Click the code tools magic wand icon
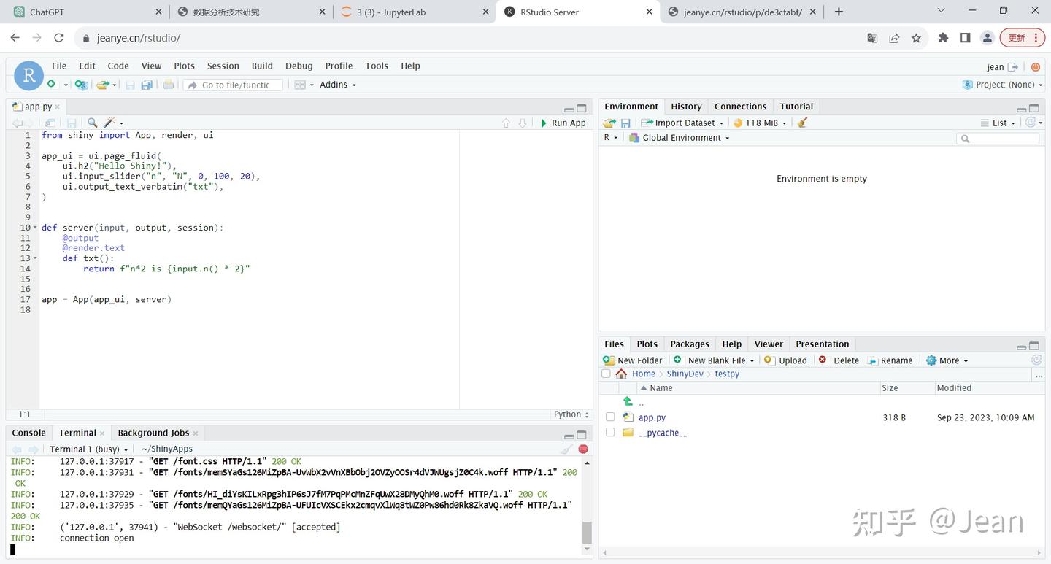The image size is (1051, 564). coord(109,123)
